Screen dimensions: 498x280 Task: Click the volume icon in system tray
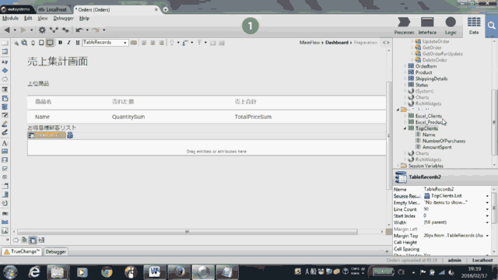451,272
